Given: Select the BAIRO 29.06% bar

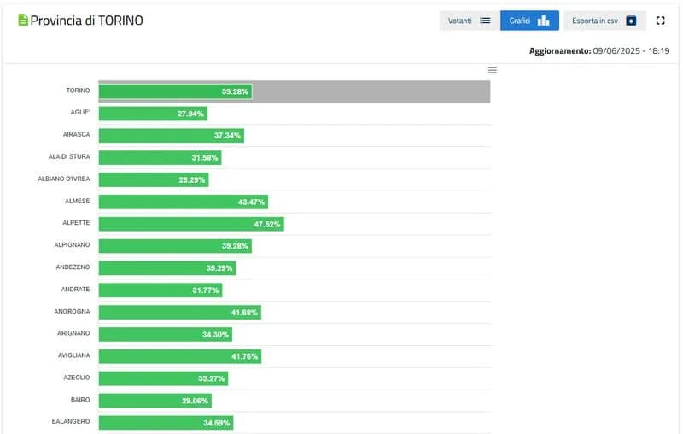Looking at the screenshot, I should point(155,400).
